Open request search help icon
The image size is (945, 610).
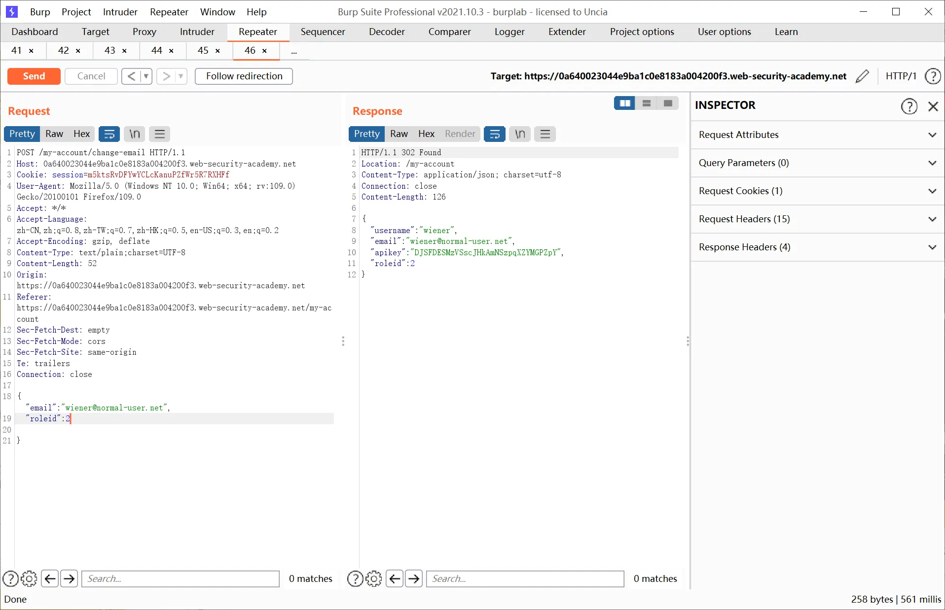pos(11,578)
